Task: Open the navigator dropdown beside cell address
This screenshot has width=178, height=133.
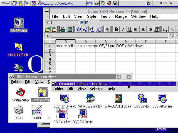Action: 82,23
